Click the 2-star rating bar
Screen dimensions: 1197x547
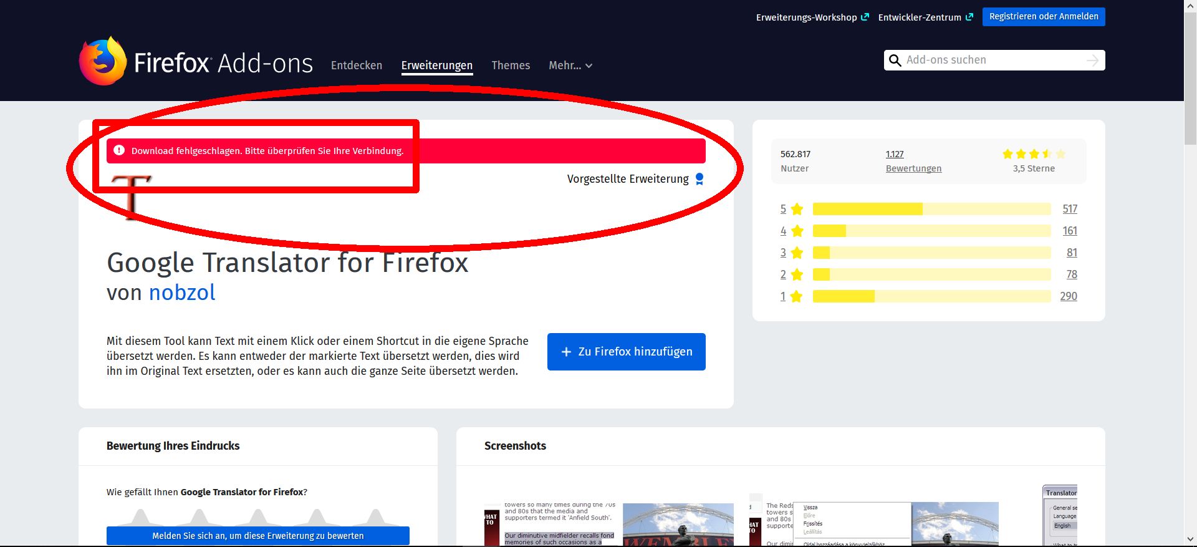click(x=931, y=274)
